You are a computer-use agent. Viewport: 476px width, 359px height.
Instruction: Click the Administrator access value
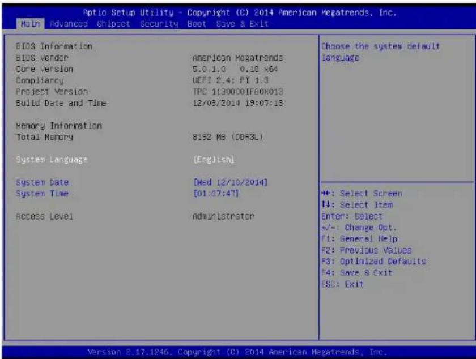[x=223, y=216]
